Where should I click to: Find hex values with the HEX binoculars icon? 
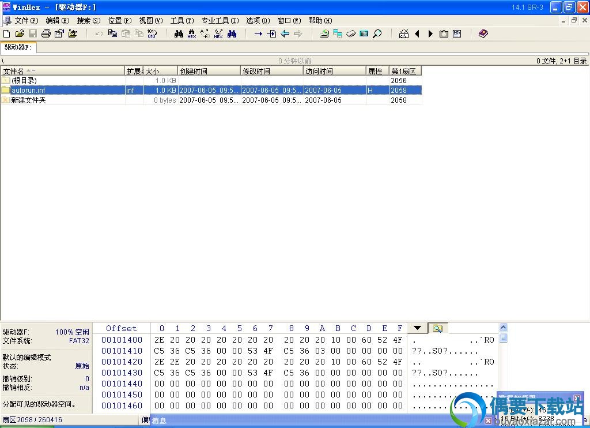tap(192, 34)
